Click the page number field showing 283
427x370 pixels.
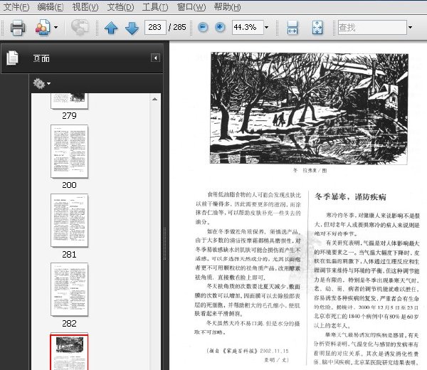[155, 27]
